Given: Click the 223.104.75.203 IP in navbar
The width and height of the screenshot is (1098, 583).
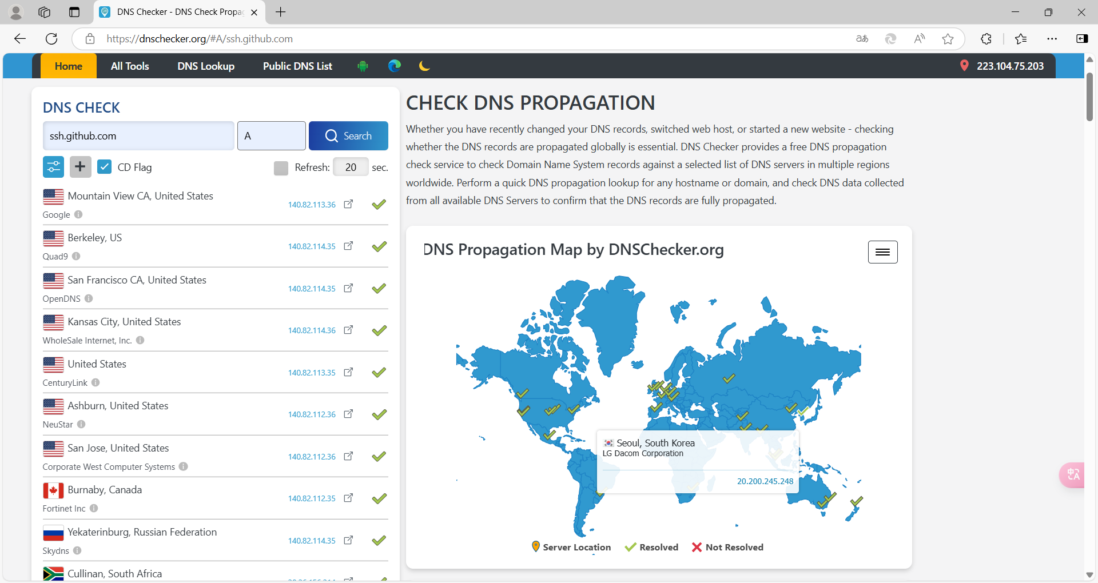Looking at the screenshot, I should 1010,66.
